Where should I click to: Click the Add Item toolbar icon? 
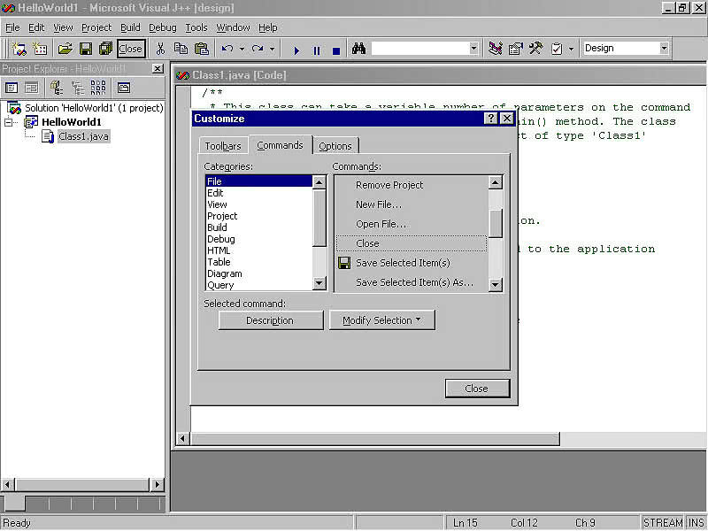click(40, 49)
